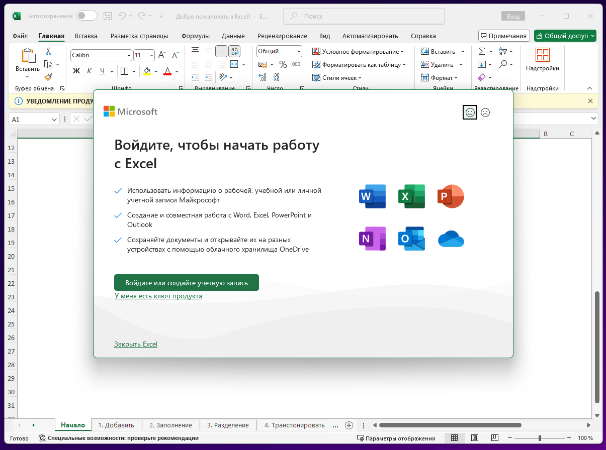Click Войдите или создайте учетную запись

click(x=187, y=283)
